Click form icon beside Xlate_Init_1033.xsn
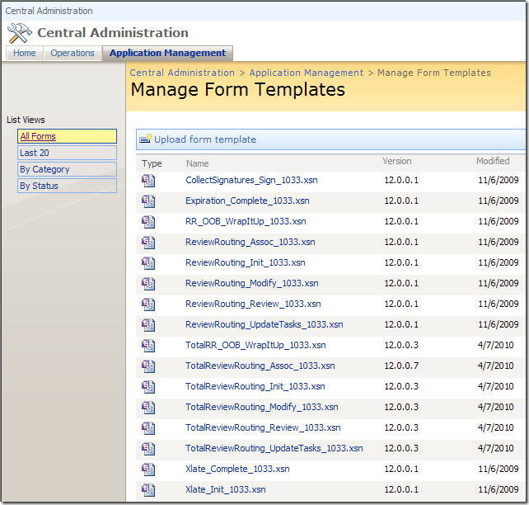 148,489
